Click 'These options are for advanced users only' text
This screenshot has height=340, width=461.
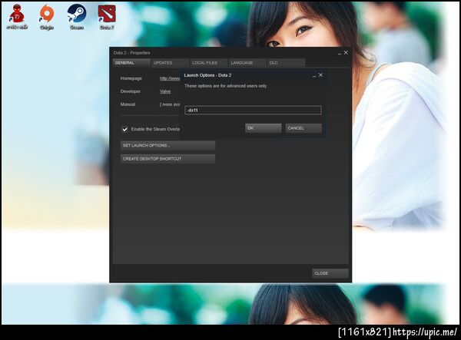226,86
